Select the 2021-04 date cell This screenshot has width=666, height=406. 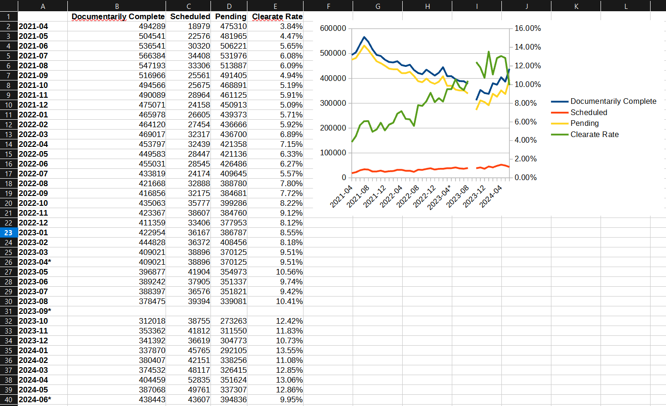point(43,26)
